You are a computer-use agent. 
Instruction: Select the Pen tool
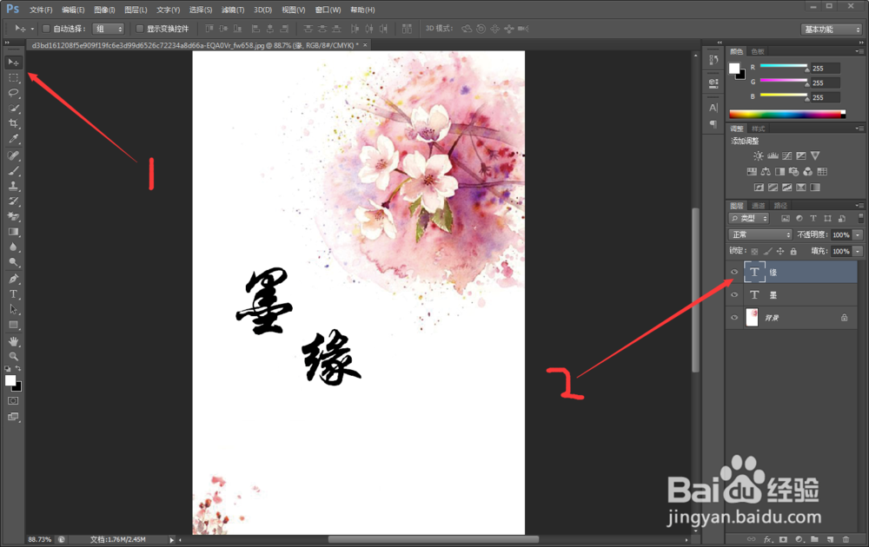[x=13, y=279]
